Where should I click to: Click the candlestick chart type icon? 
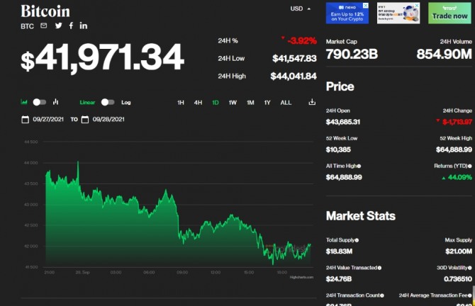56,102
